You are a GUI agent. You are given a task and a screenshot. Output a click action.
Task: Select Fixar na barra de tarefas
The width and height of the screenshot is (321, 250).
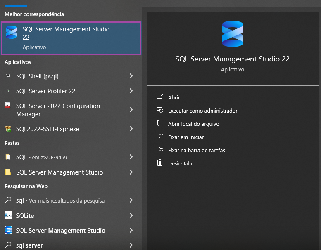[x=196, y=150]
